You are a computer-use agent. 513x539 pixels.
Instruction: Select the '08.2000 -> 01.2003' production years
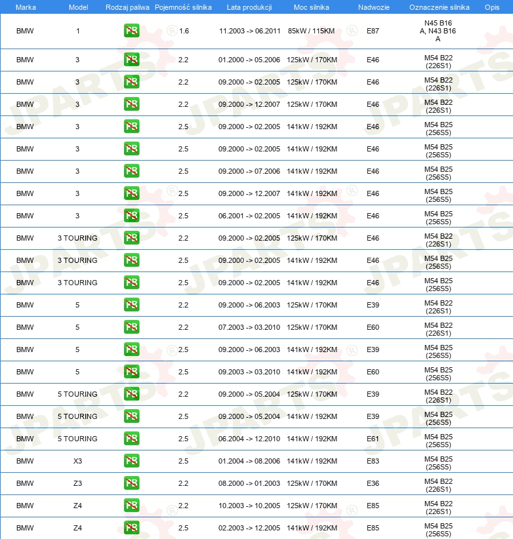coord(249,483)
